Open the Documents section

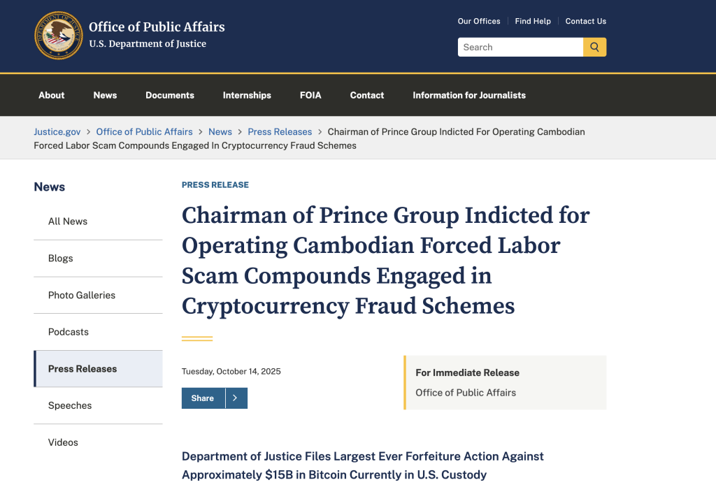[x=169, y=95]
